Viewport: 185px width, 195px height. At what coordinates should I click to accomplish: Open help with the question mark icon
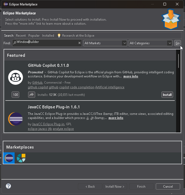point(8,186)
